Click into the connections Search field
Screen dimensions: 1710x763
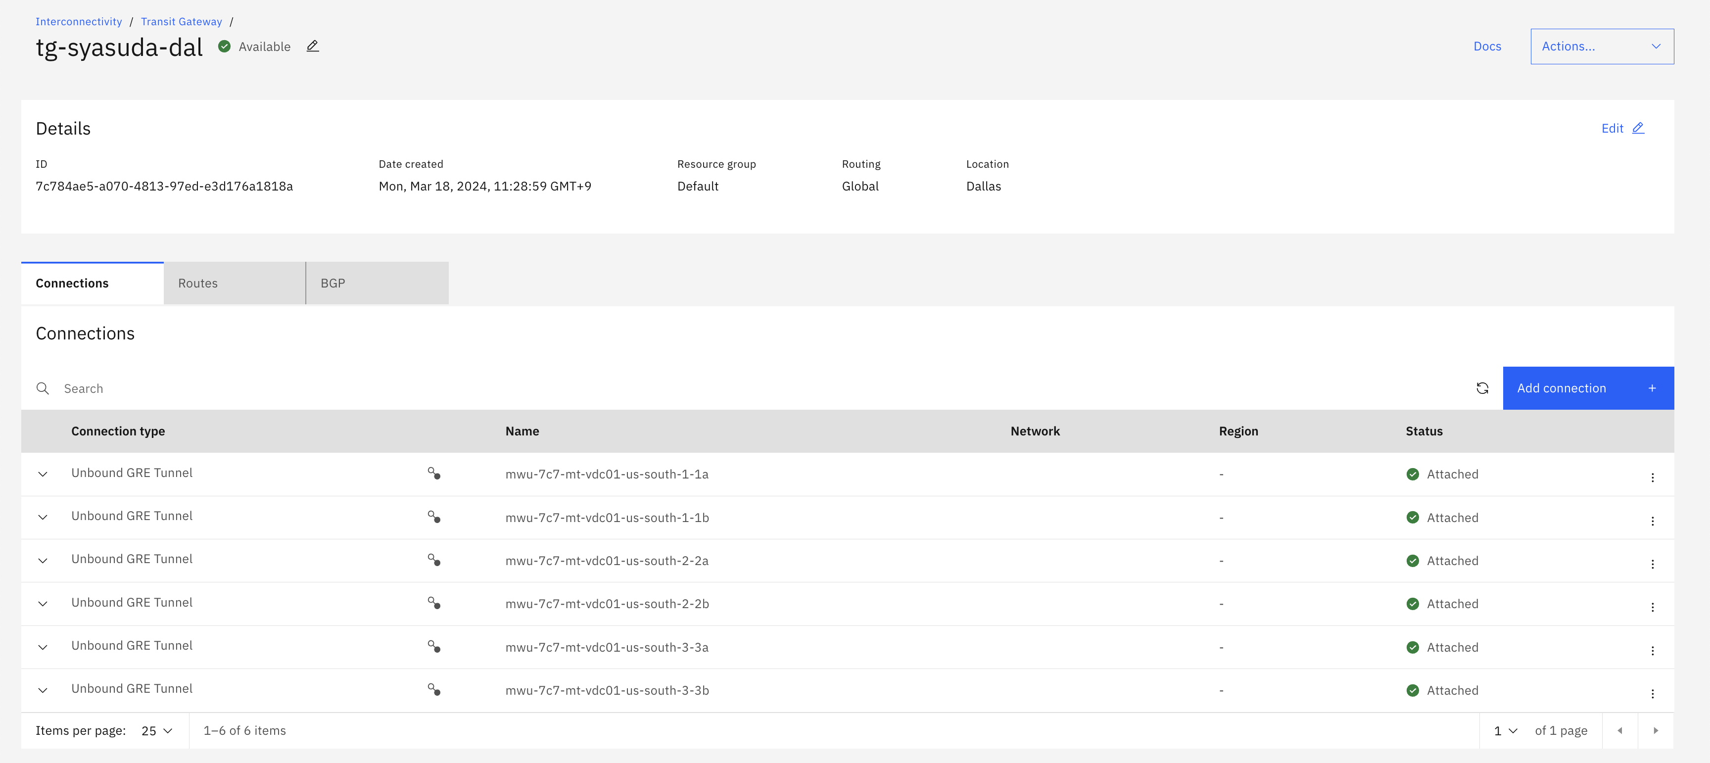[x=730, y=388]
